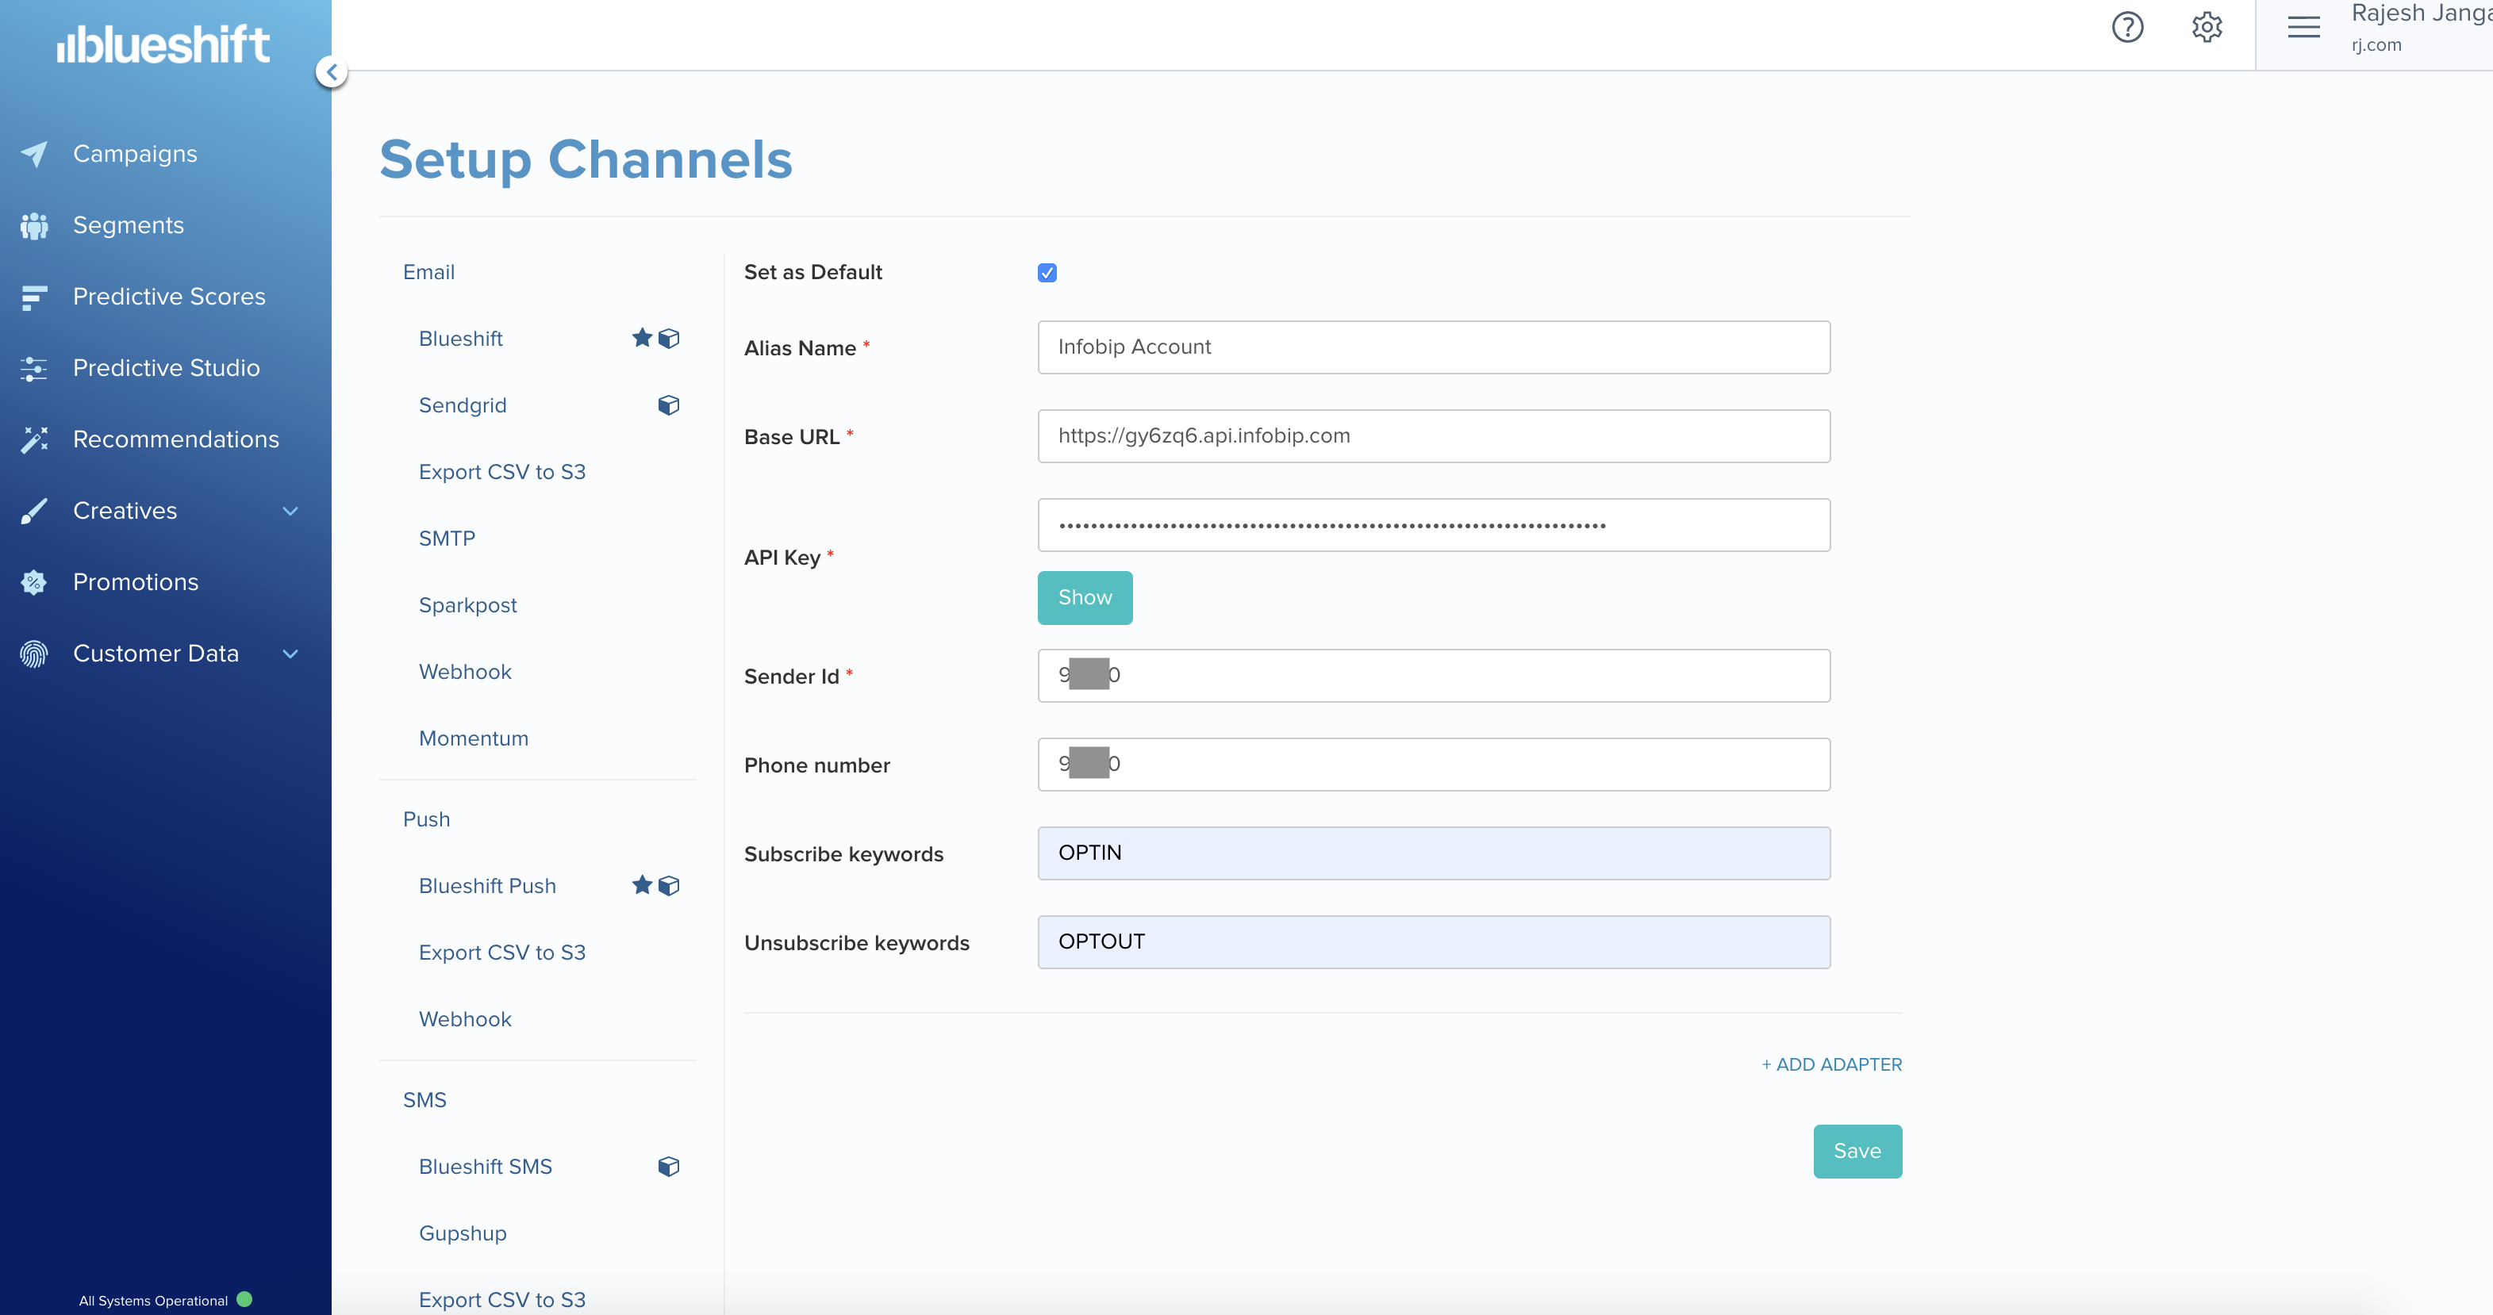Image resolution: width=2493 pixels, height=1315 pixels.
Task: Click the Recommendations magic wand icon
Action: click(34, 439)
